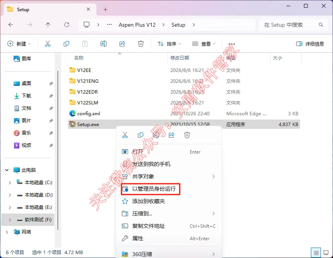Unpin Desktop using its pin icon
This screenshot has height=258, width=333.
tap(51, 84)
